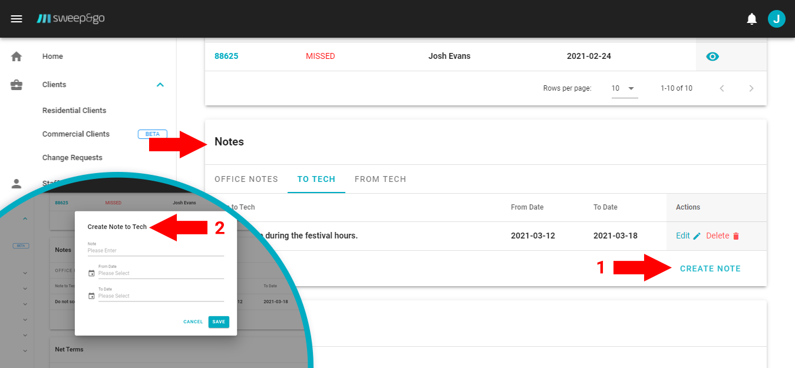
Task: Click the Home house icon
Action: pyautogui.click(x=17, y=57)
